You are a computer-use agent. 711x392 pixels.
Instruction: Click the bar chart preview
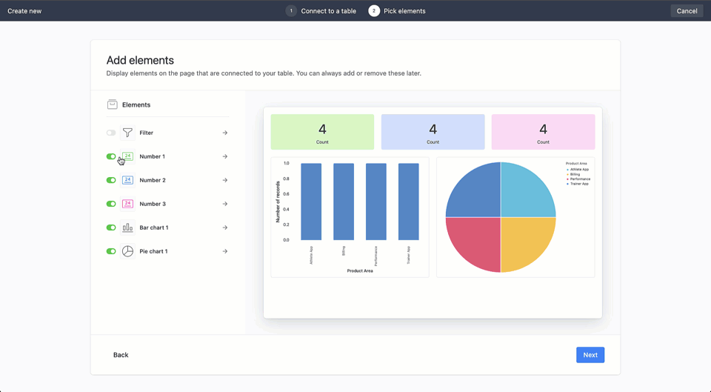point(350,217)
